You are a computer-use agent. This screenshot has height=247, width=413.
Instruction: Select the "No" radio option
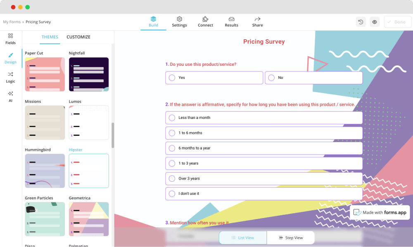pyautogui.click(x=271, y=78)
